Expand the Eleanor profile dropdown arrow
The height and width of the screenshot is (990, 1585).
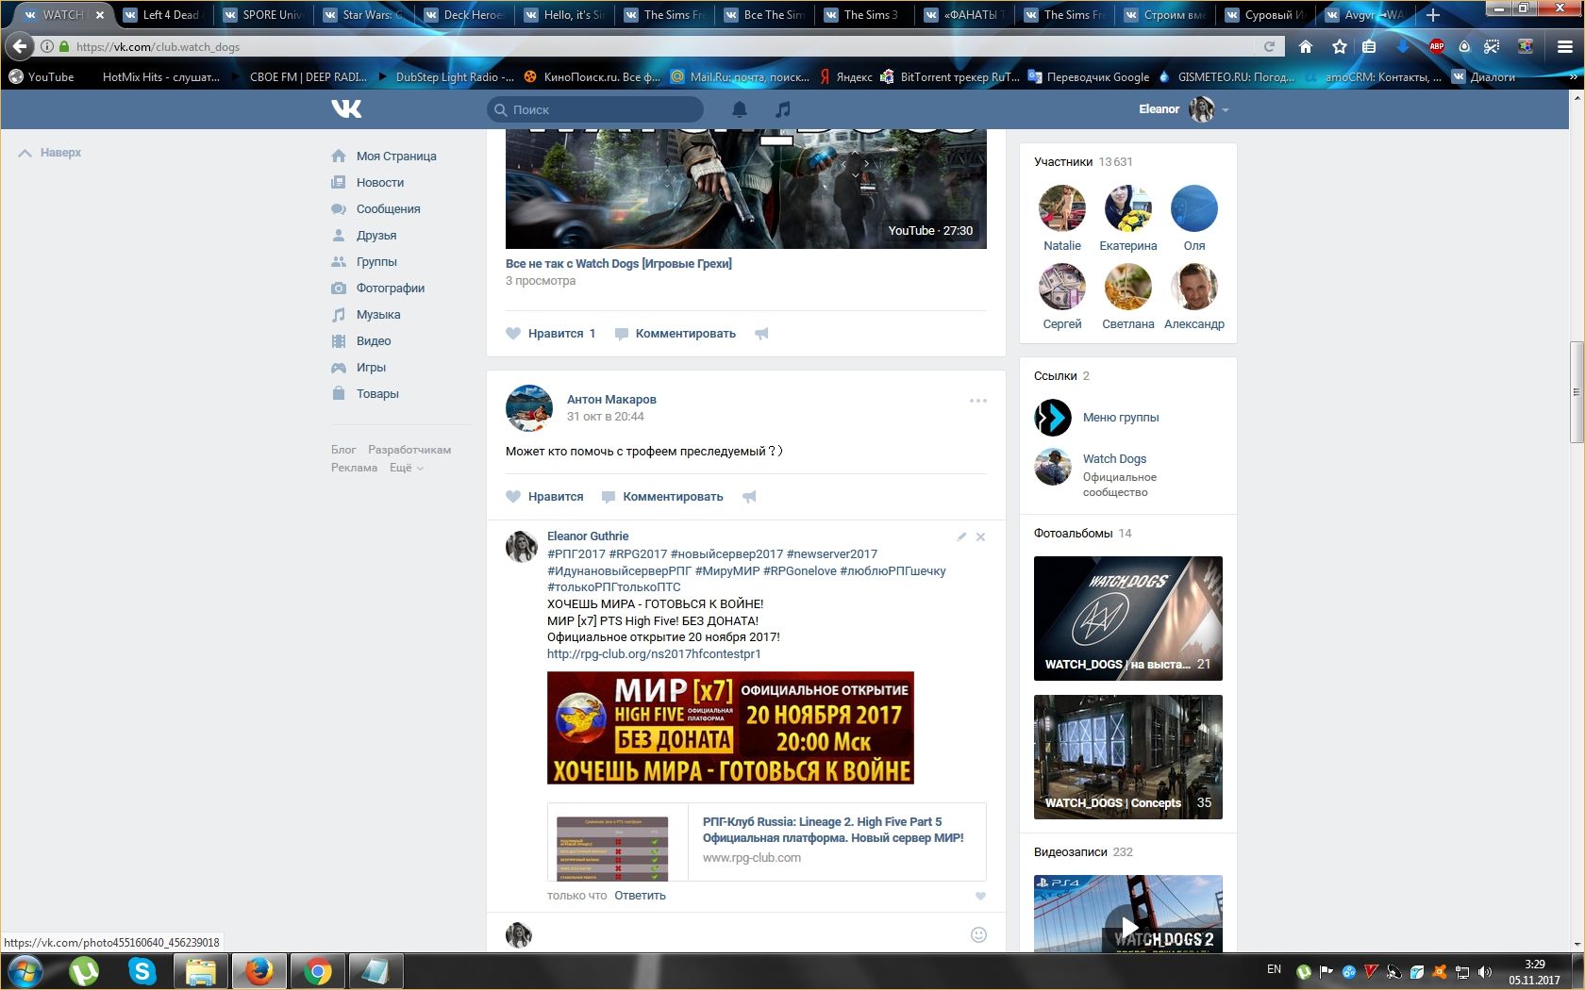pos(1226,110)
